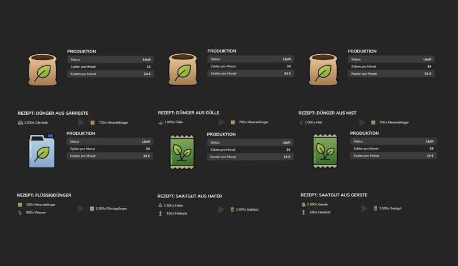Select Status row in the Dünger aus Gülle production
Screen dimensions: 458x266
click(x=251, y=59)
